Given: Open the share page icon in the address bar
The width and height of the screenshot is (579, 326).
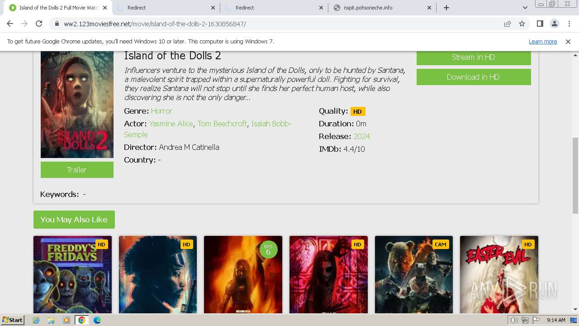Looking at the screenshot, I should pyautogui.click(x=508, y=24).
